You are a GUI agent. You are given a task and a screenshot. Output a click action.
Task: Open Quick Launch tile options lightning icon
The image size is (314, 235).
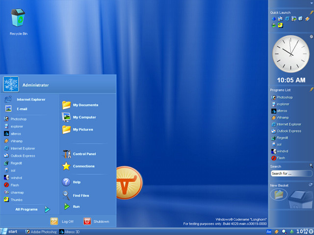(312, 12)
